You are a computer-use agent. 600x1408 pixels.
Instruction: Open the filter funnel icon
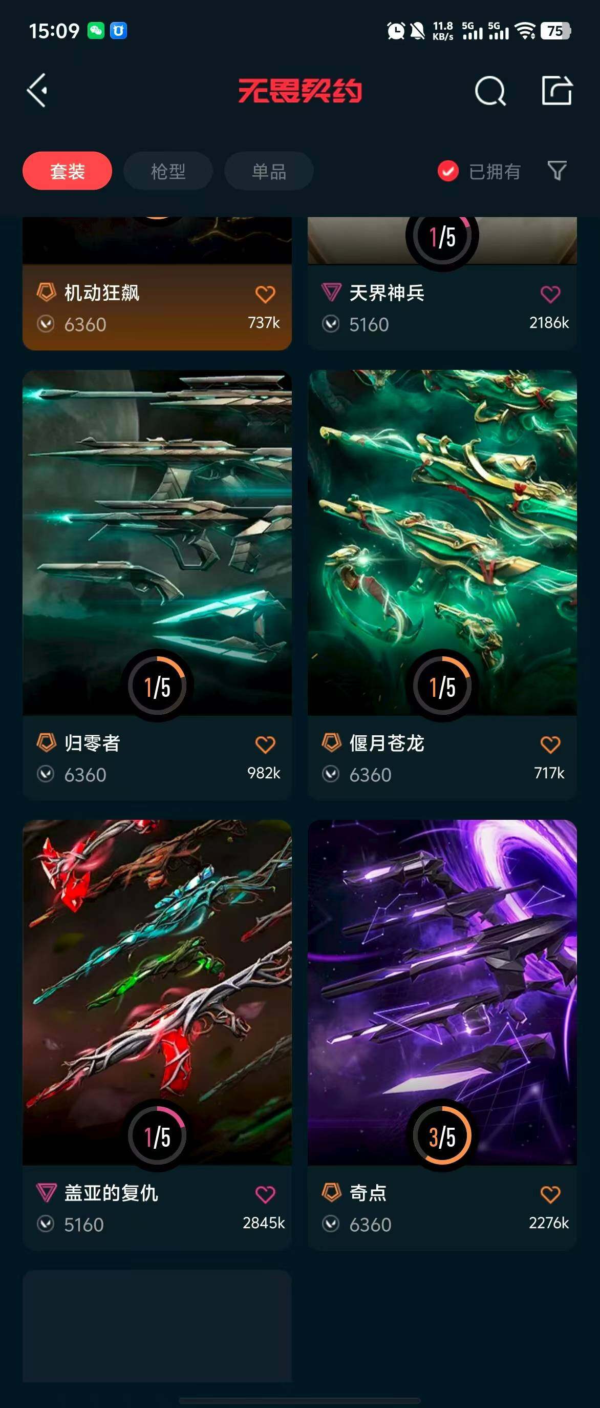pos(556,171)
